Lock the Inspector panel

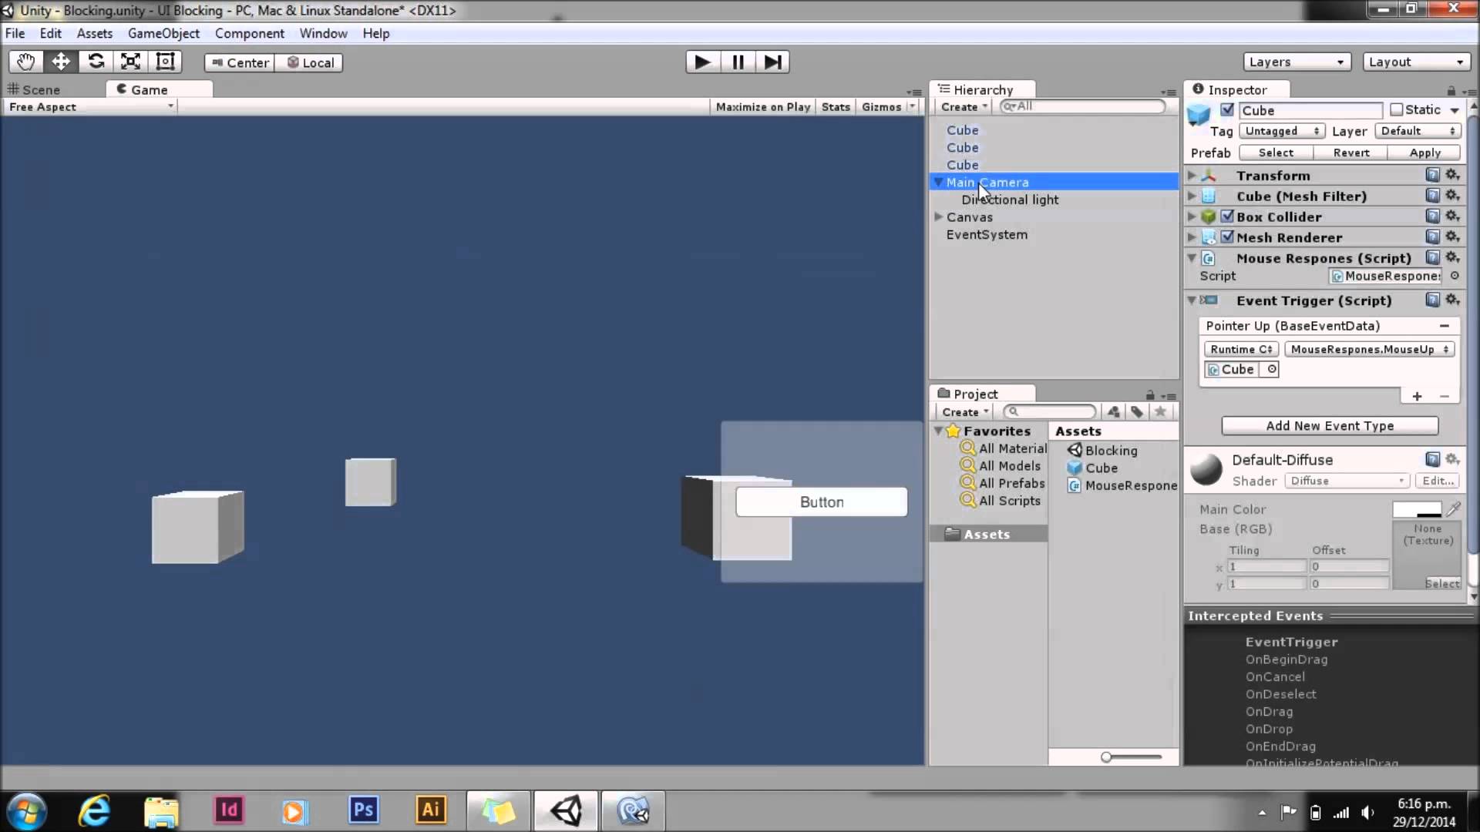click(1451, 90)
